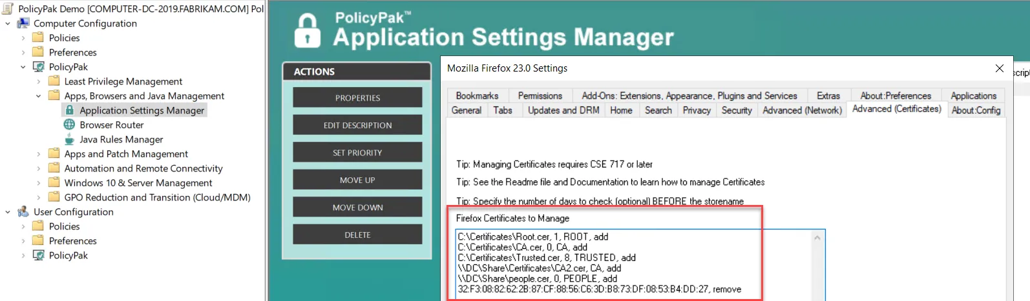Click the certificates list scrollbar up arrow
The image size is (1030, 301).
(x=817, y=238)
